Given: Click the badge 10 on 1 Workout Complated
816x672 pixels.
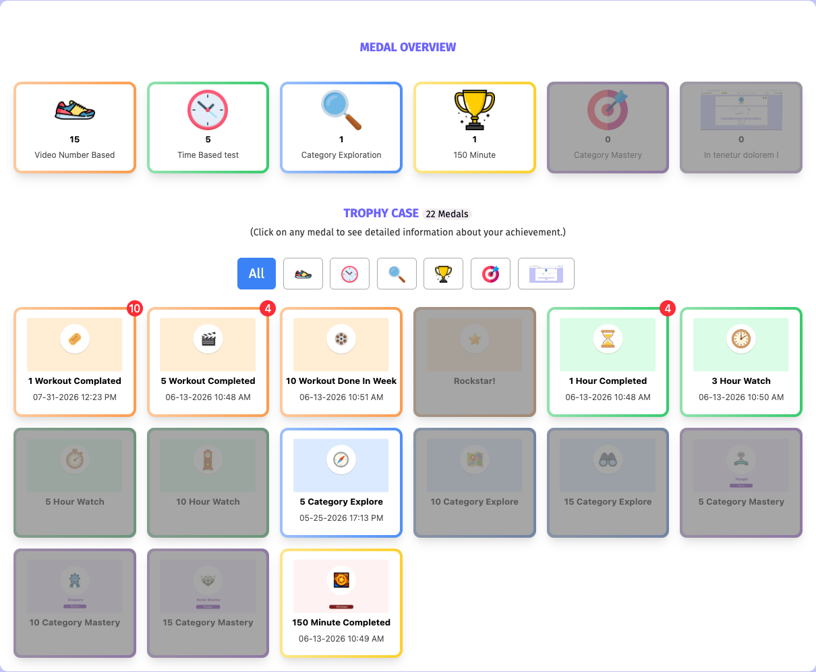Looking at the screenshot, I should (x=135, y=308).
